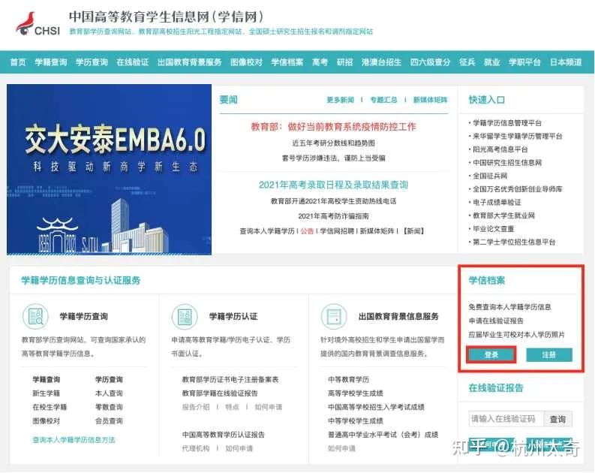Open the 零散查询 link
The width and height of the screenshot is (595, 473).
pos(109,407)
